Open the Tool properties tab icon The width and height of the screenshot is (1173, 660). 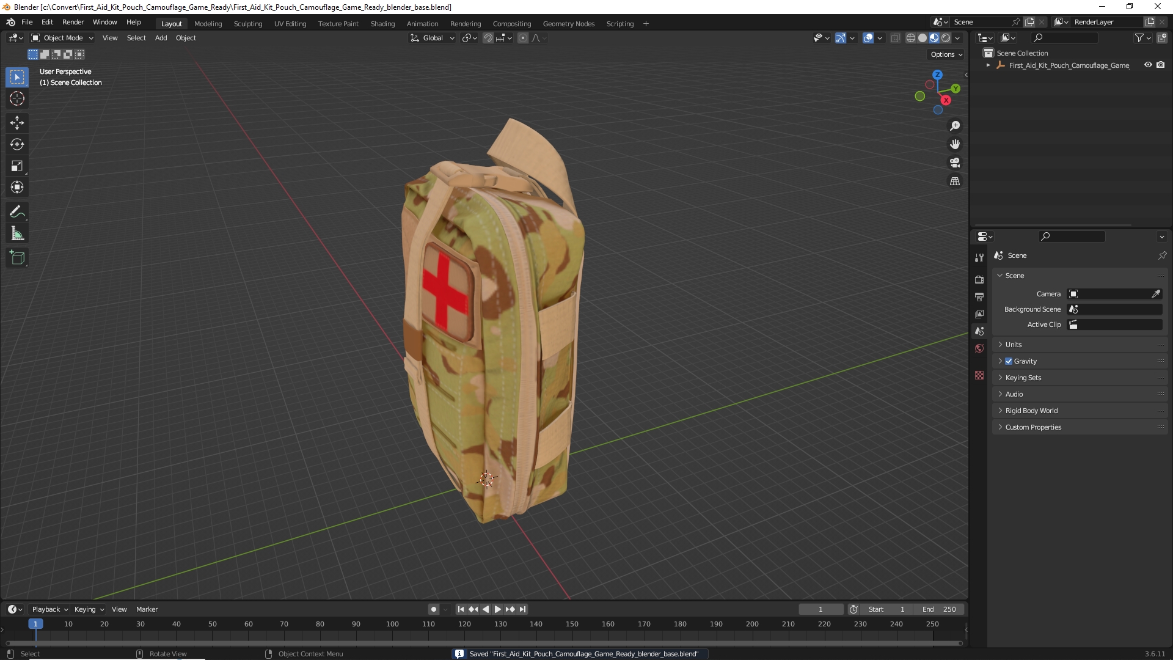pyautogui.click(x=979, y=258)
